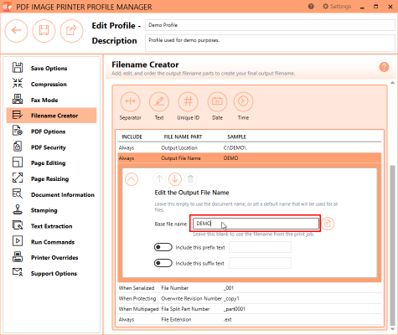Open Printer Overrides section

(x=51, y=257)
